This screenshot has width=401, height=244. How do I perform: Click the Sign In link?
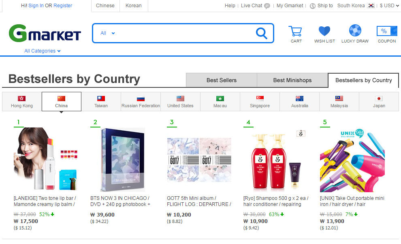[36, 6]
